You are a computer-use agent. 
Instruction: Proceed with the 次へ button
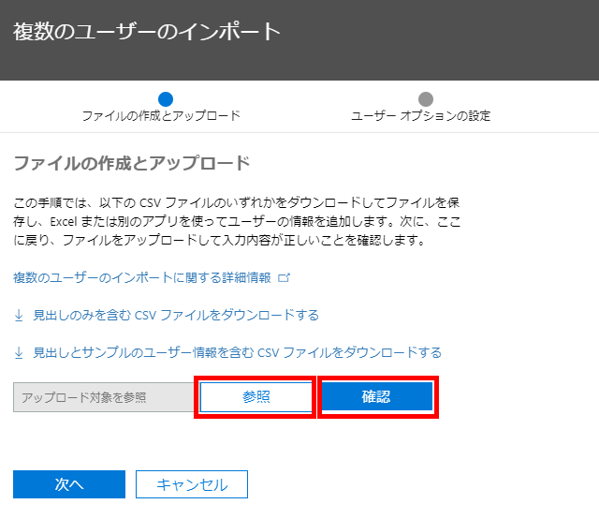69,484
